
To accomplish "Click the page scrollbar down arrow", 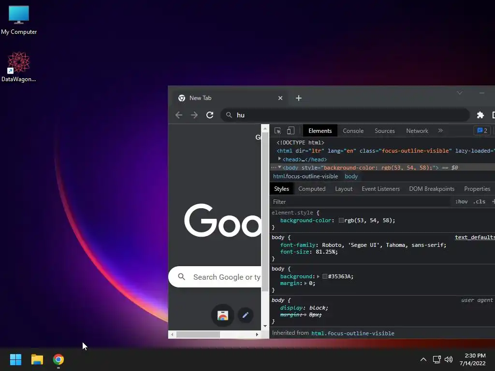I will [x=265, y=326].
